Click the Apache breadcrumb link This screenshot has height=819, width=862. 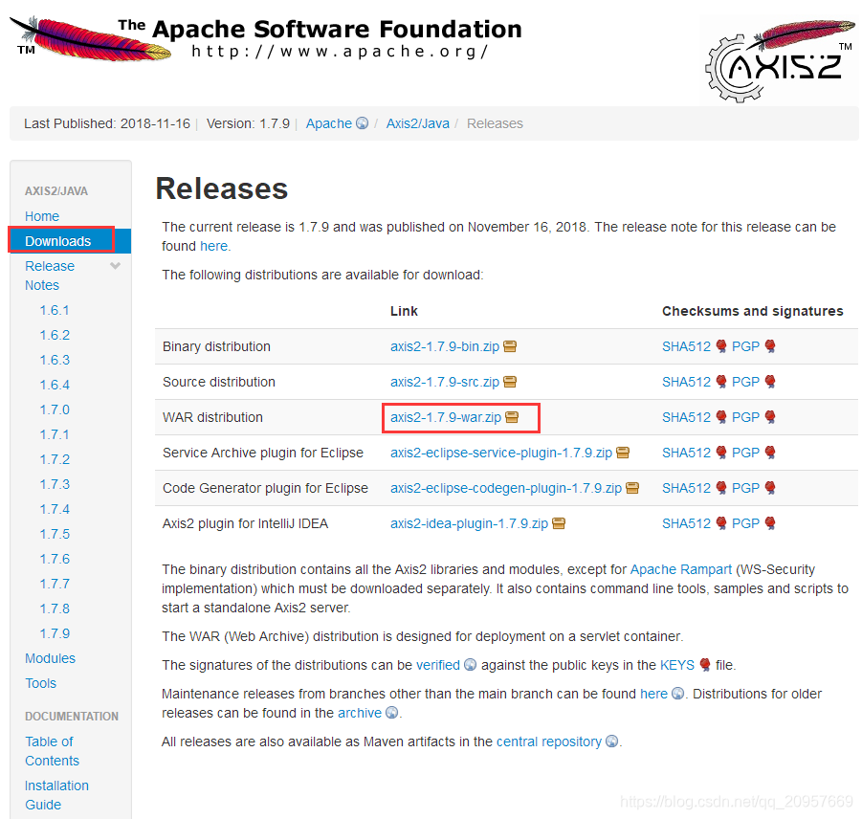coord(329,123)
